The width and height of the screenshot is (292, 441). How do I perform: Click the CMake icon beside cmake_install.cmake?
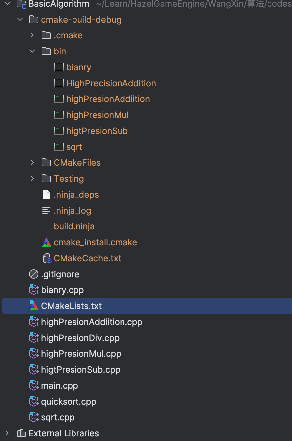point(46,242)
